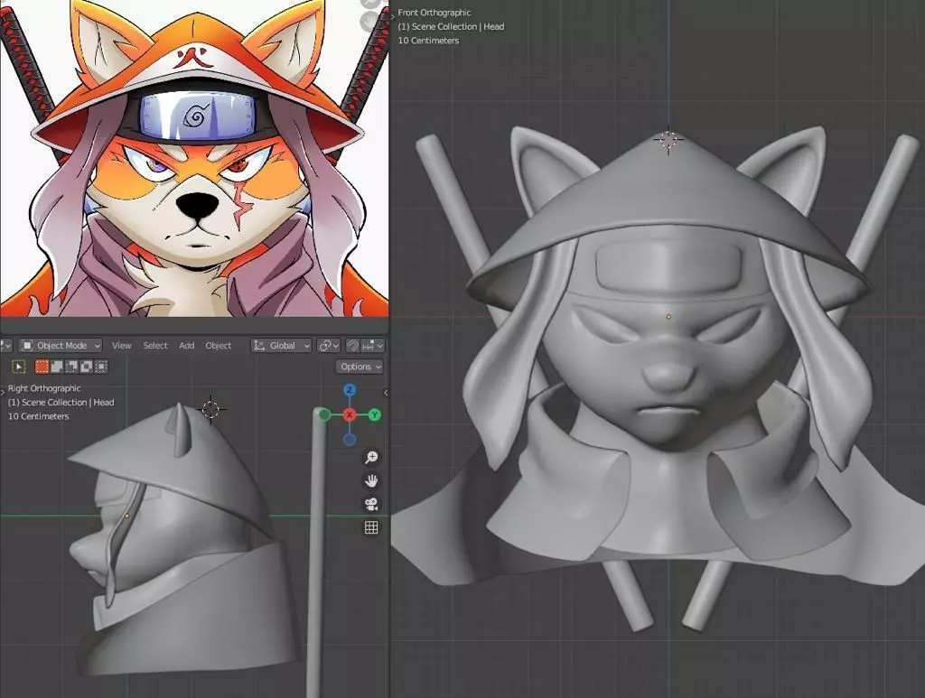Toggle the snap magnet icon
The width and height of the screenshot is (925, 698).
point(352,346)
